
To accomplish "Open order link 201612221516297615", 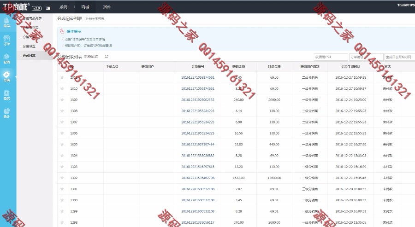I will [198, 167].
